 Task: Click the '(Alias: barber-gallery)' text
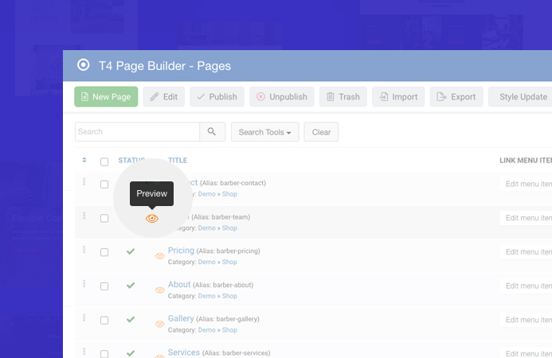point(228,319)
